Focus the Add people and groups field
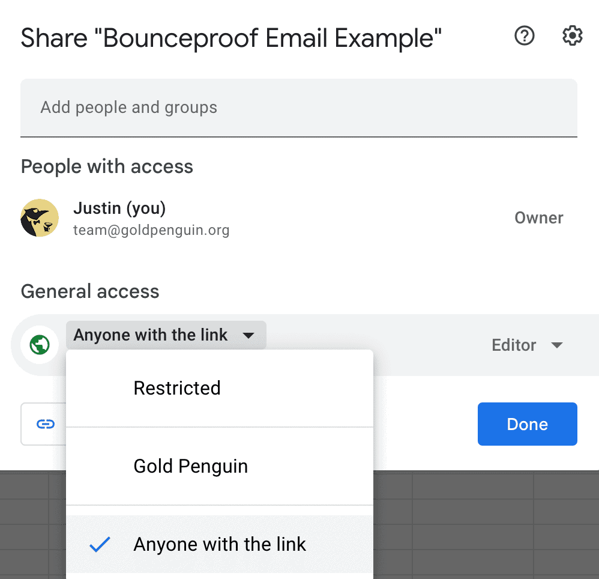599x579 pixels. [x=298, y=108]
